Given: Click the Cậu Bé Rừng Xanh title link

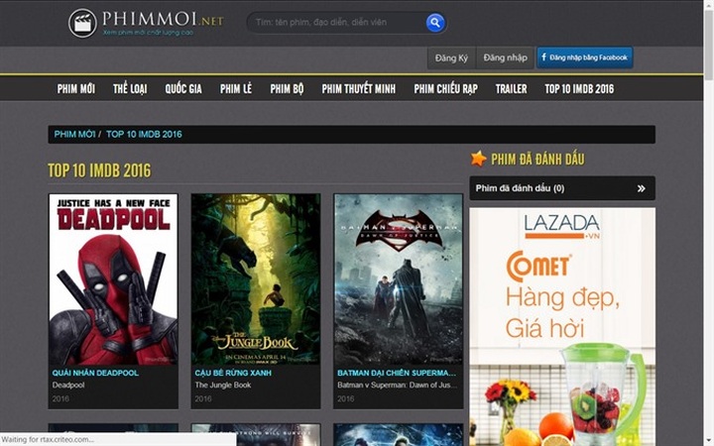Looking at the screenshot, I should point(233,373).
